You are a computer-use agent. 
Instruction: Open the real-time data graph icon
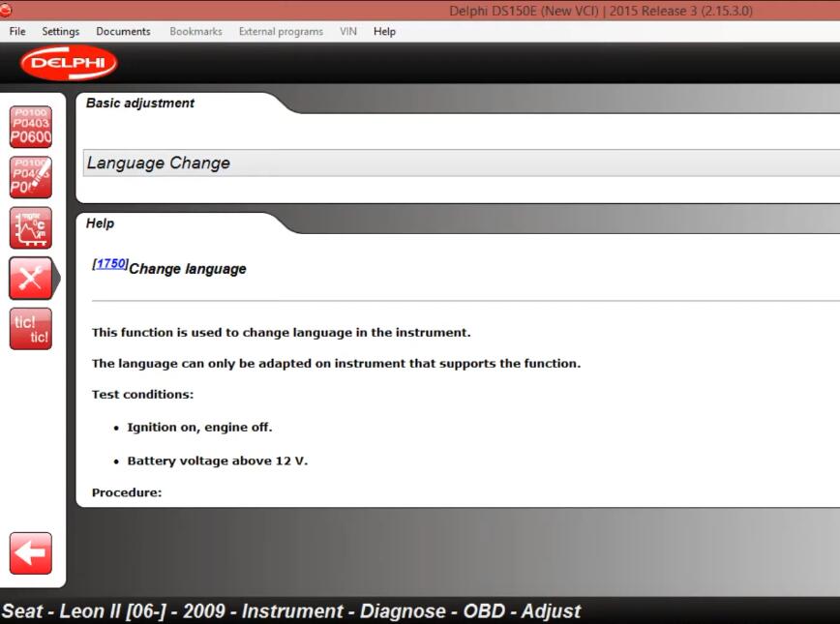(x=31, y=227)
